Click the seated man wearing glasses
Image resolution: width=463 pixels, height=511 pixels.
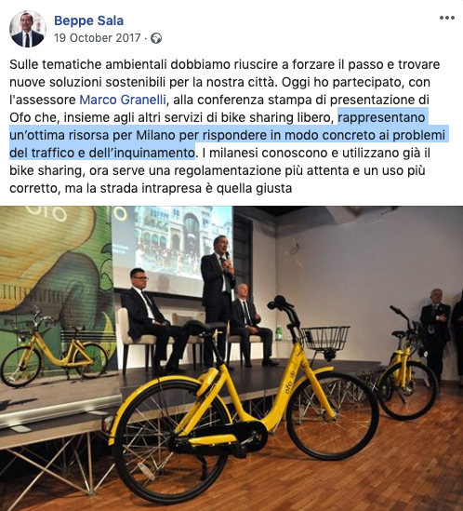[x=149, y=319]
